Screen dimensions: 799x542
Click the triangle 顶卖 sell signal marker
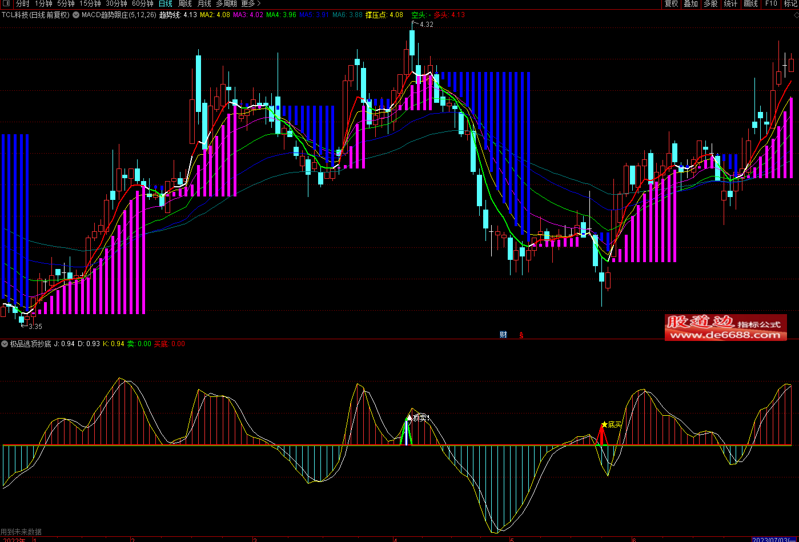417,417
